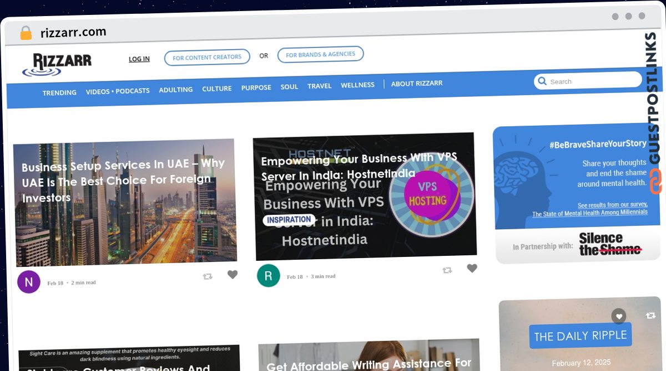Viewport: 666px width, 371px height.
Task: Go to the Soul section
Action: 289,87
